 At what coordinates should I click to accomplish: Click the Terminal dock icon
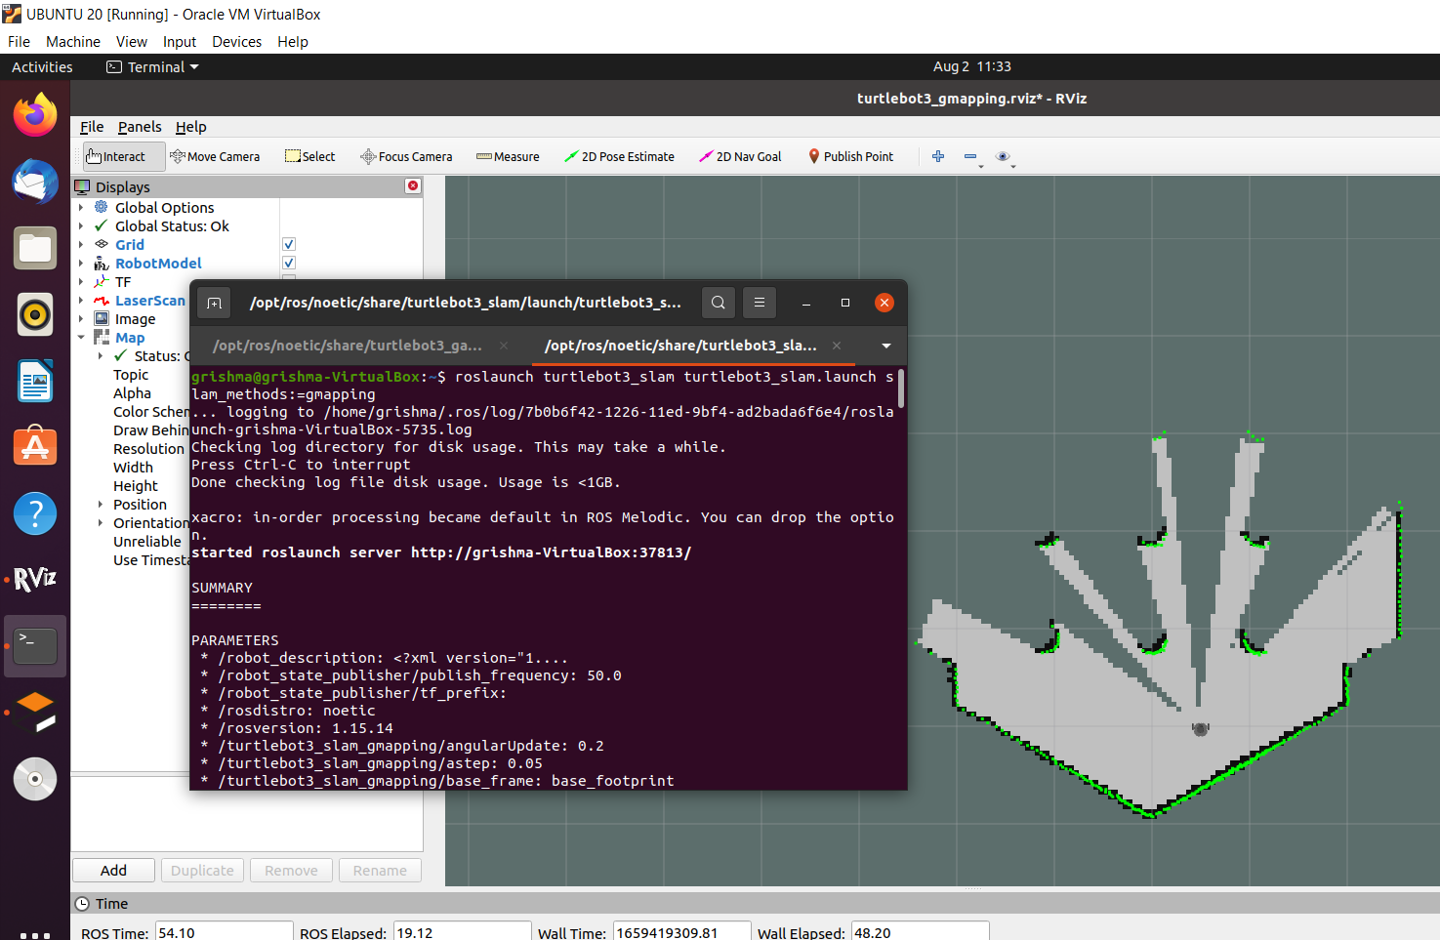point(35,646)
